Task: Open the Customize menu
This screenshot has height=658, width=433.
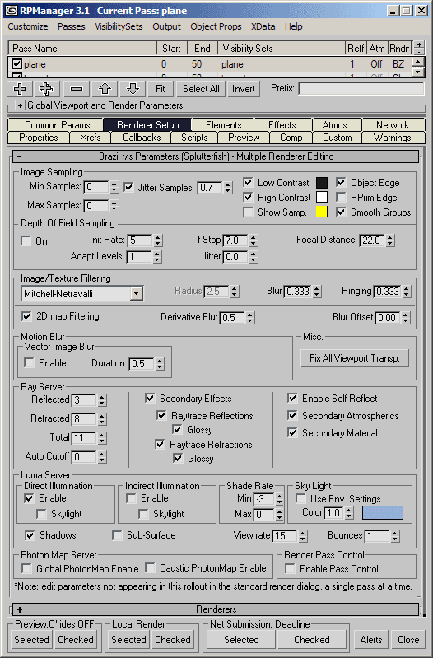Action: click(28, 26)
